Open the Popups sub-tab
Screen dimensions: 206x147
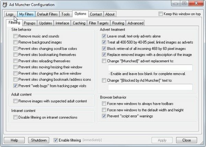point(30,23)
